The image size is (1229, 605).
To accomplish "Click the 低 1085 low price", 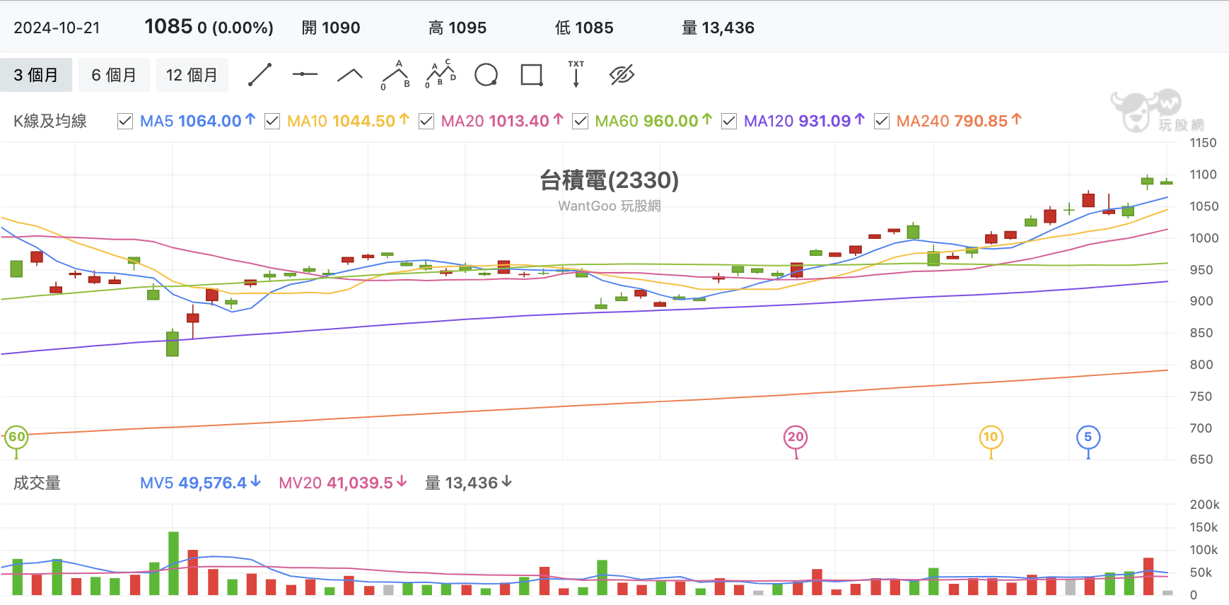I will 584,28.
